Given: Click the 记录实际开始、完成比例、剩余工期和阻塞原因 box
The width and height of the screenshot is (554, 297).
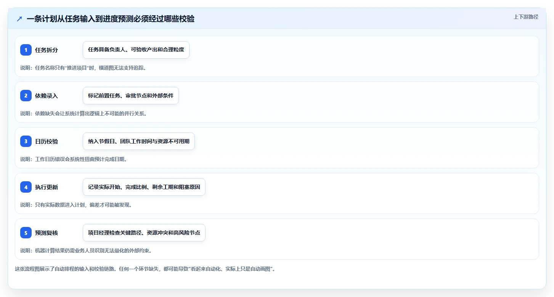Looking at the screenshot, I should point(144,187).
